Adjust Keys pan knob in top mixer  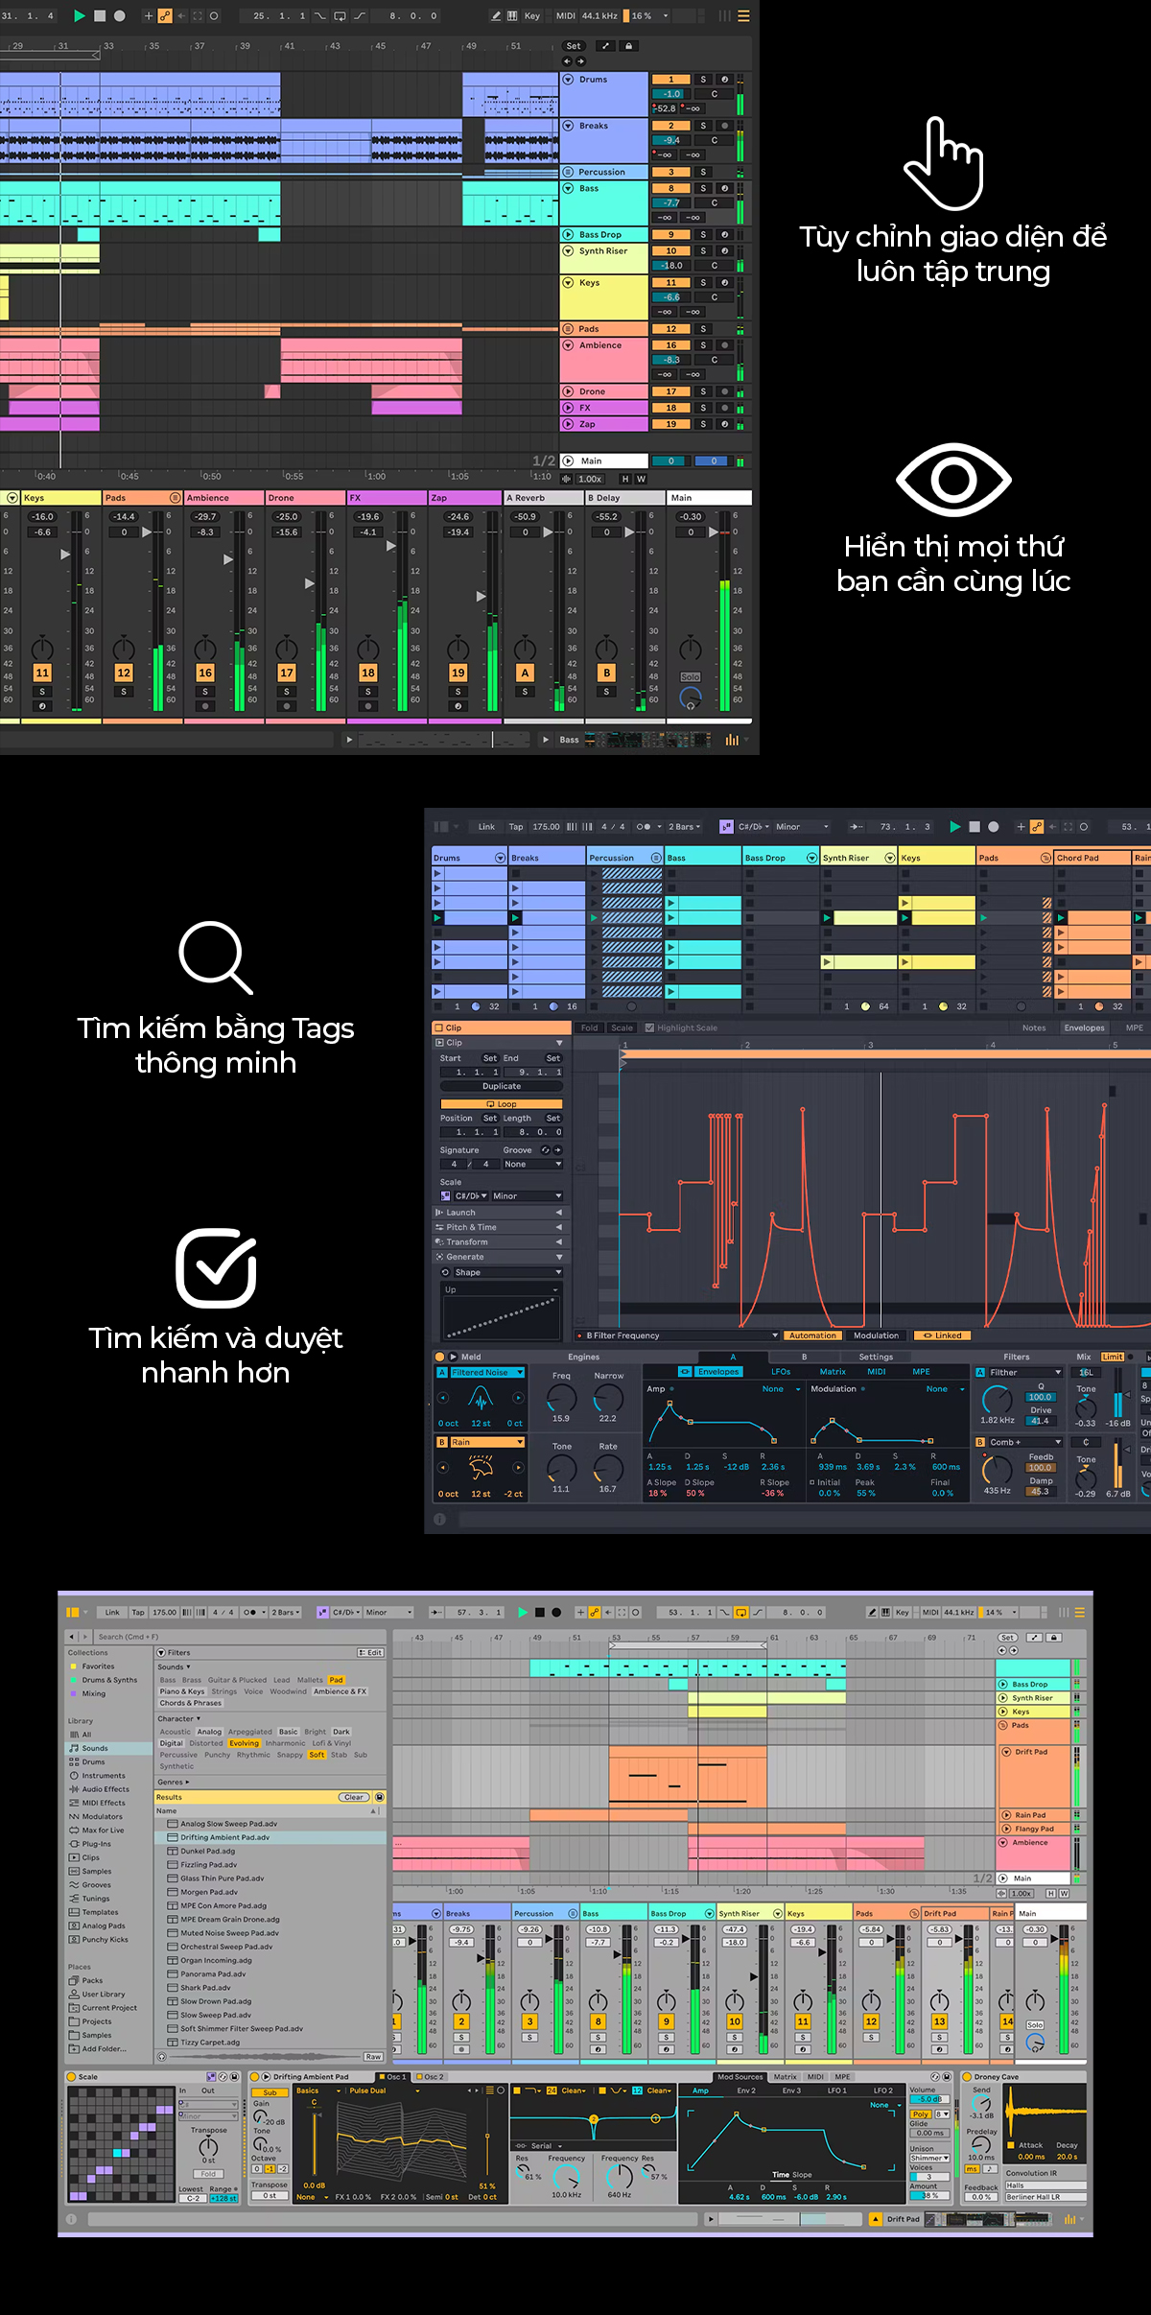coord(42,649)
